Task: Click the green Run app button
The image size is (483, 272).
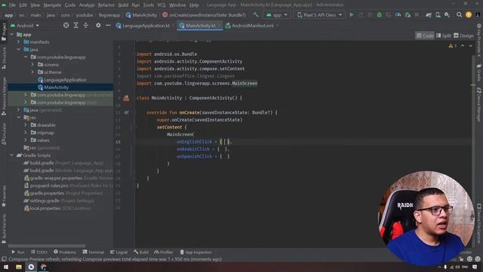Action: pyautogui.click(x=351, y=15)
